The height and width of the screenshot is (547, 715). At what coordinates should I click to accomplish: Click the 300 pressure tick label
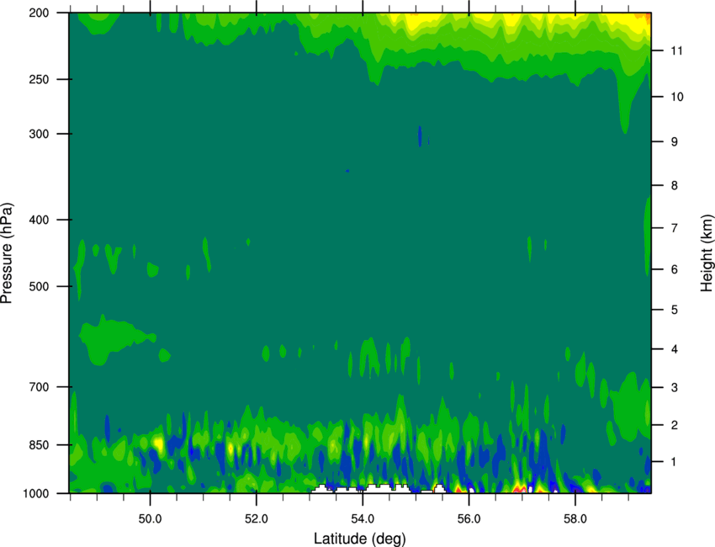tap(39, 134)
